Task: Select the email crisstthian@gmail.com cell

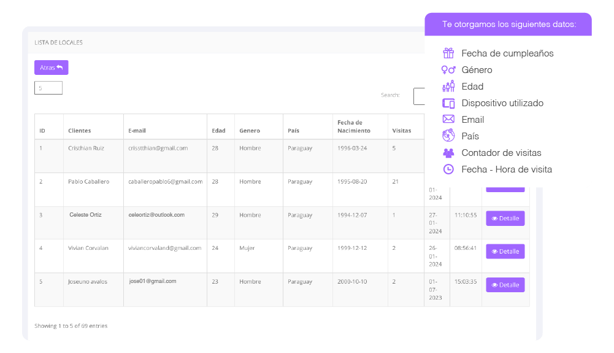Action: (x=158, y=148)
